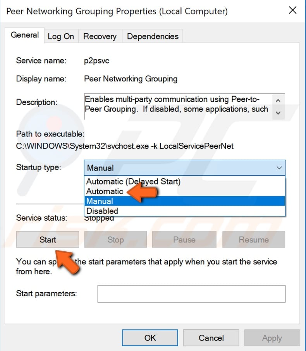Image resolution: width=306 pixels, height=351 pixels.
Task: Switch to the Log On tab
Action: point(61,36)
